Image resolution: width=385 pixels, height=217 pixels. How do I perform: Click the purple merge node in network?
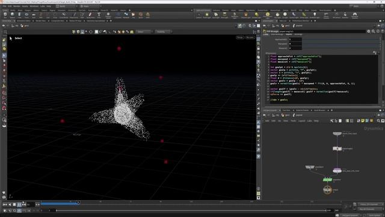pyautogui.click(x=337, y=171)
